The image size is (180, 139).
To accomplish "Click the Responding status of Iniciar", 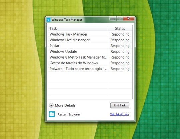I will point(120,46).
